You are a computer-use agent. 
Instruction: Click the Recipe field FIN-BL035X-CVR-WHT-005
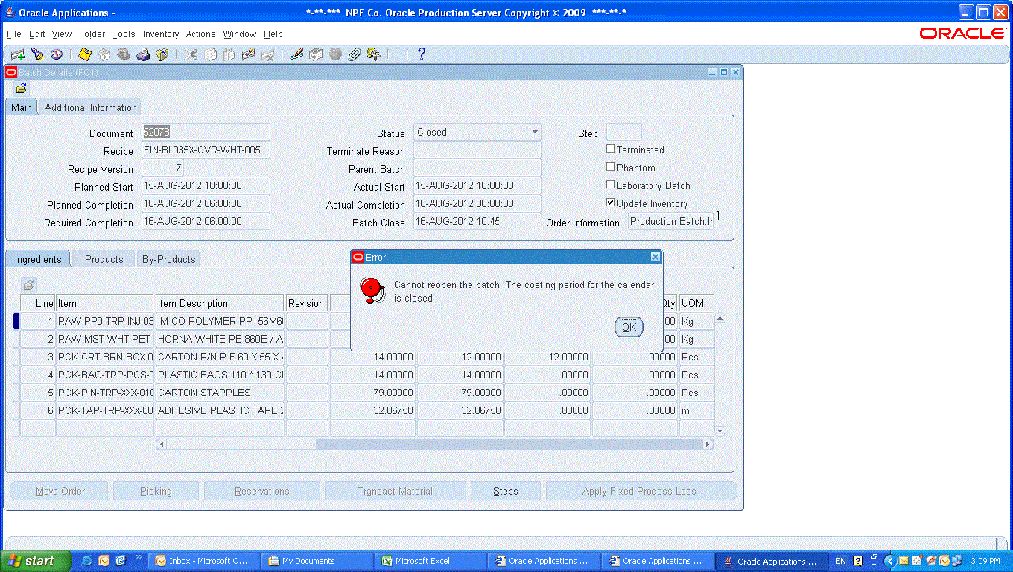pyautogui.click(x=206, y=150)
